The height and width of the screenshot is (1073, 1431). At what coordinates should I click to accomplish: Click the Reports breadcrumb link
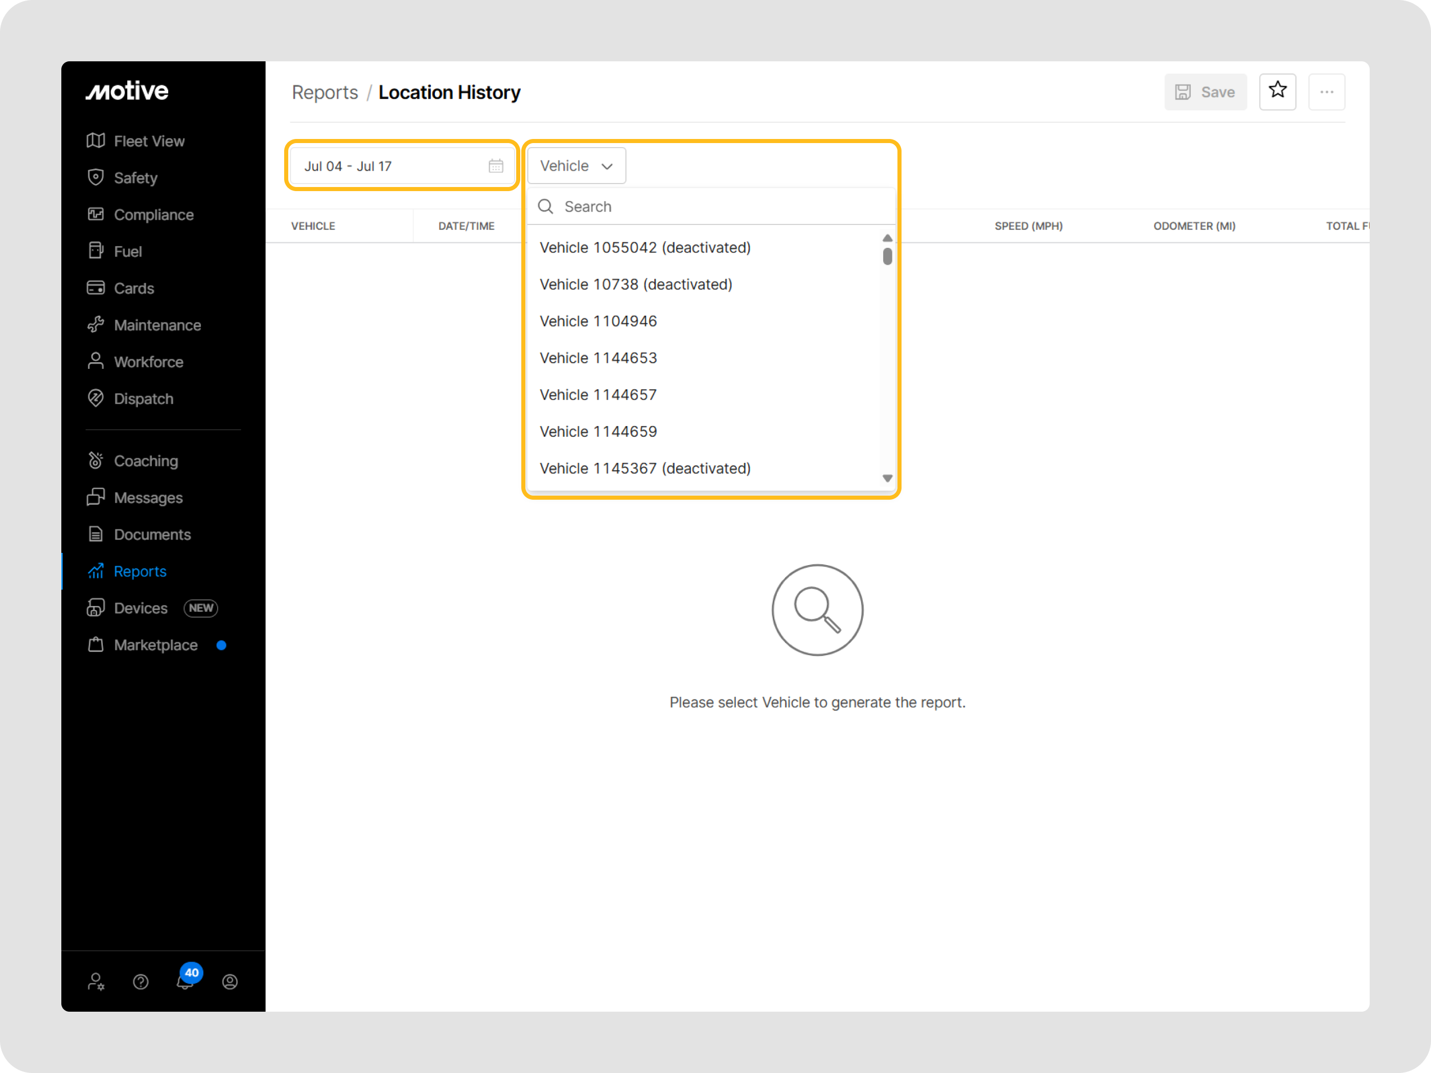pos(325,92)
